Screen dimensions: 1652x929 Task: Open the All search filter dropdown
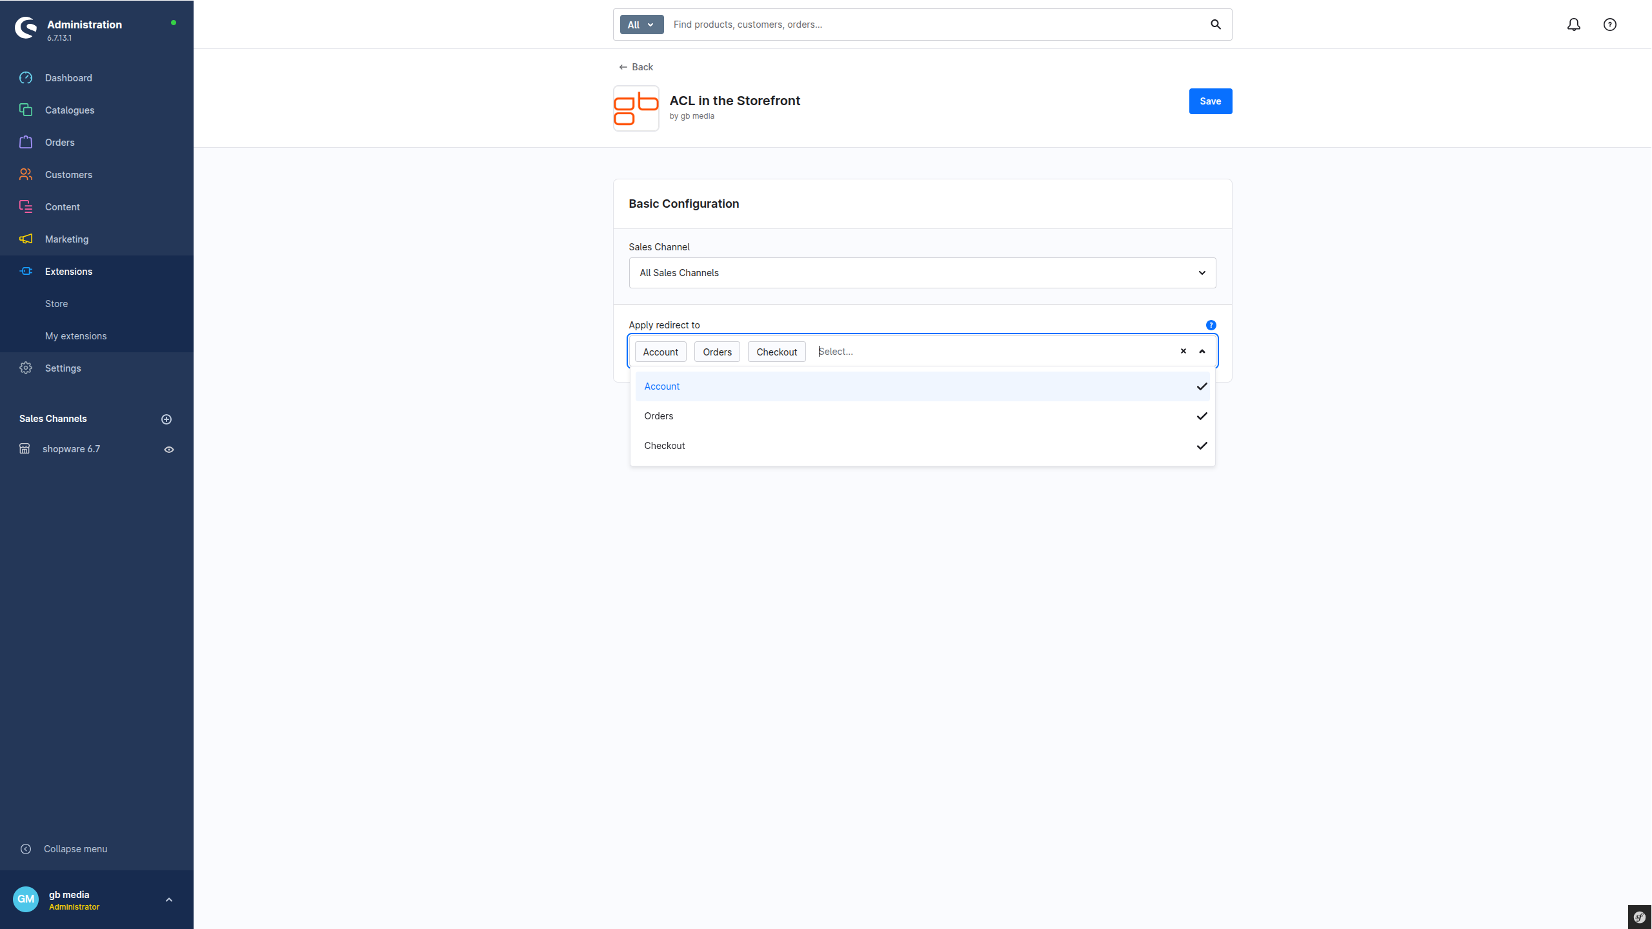(x=641, y=25)
